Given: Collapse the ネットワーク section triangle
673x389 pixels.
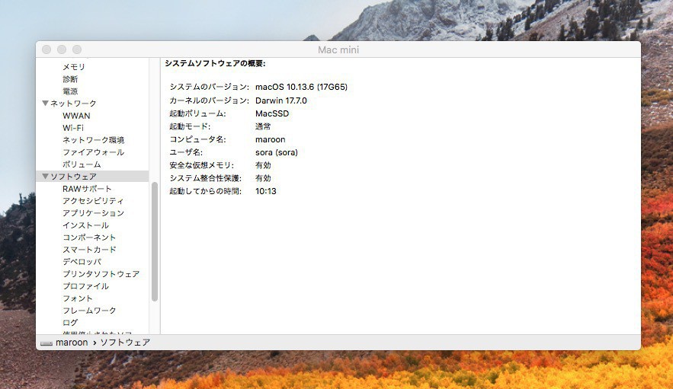Looking at the screenshot, I should 45,104.
